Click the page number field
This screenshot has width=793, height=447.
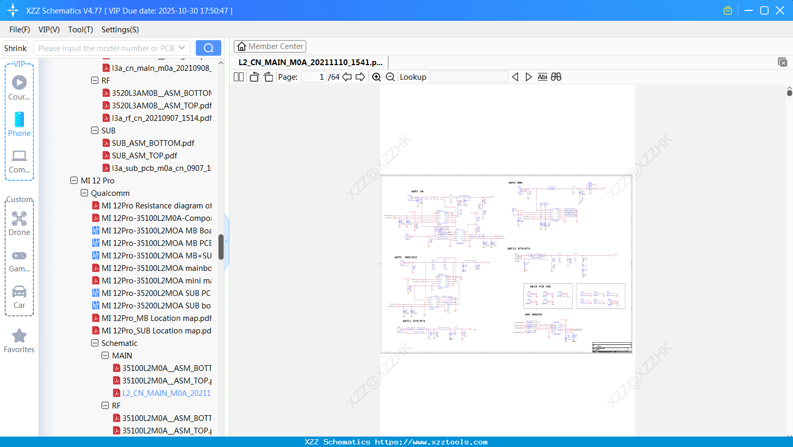click(x=314, y=77)
